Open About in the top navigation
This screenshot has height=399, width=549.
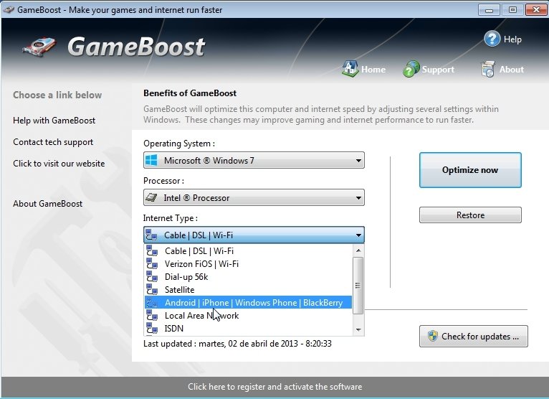click(x=512, y=70)
